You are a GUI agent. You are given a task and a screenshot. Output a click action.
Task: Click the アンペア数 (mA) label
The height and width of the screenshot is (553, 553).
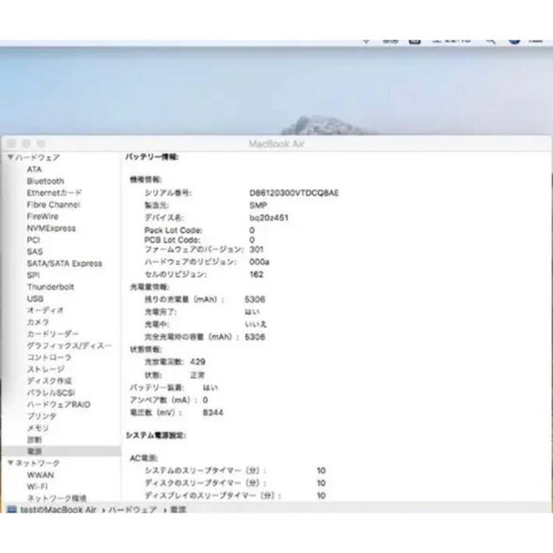point(163,400)
